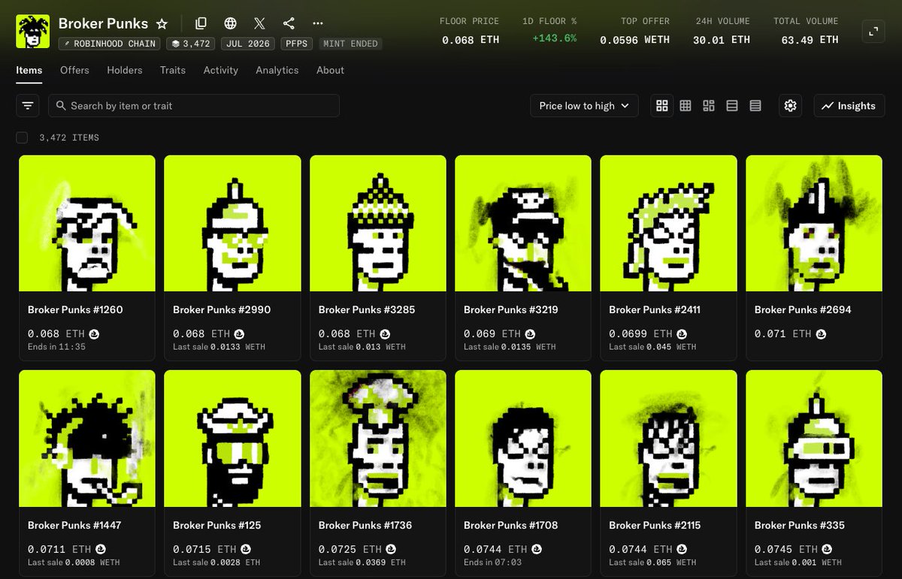Click Ends in 11:35 text

[x=56, y=347]
